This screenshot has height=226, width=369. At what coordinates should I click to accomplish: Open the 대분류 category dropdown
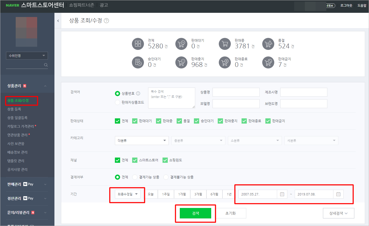coord(142,141)
